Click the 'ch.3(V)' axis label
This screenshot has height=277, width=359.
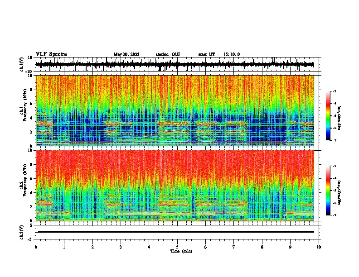tap(22, 232)
